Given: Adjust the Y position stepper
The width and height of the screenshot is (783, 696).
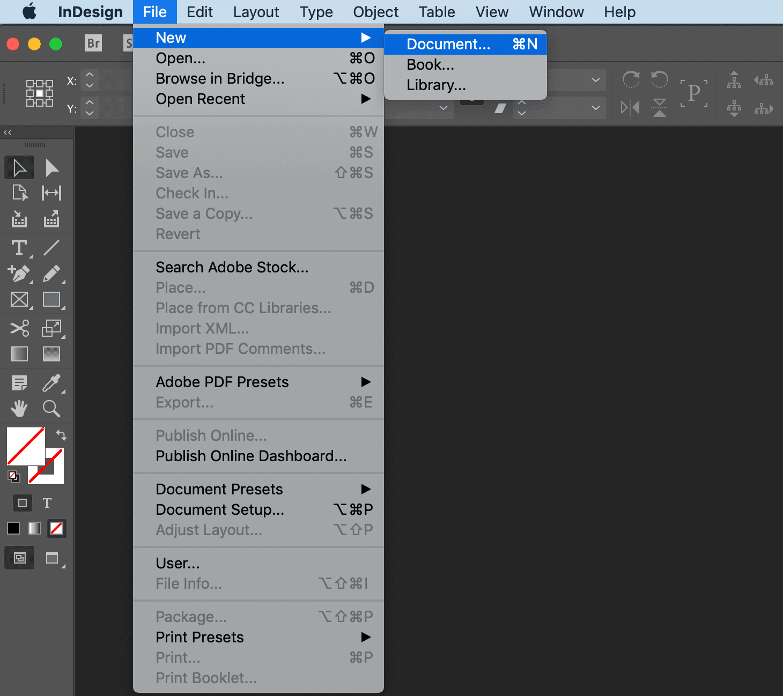Looking at the screenshot, I should click(90, 108).
